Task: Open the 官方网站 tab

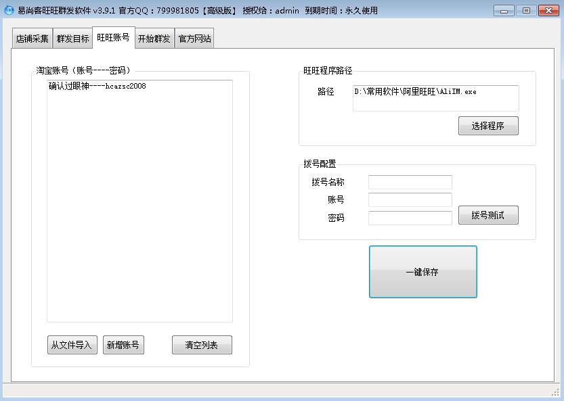Action: pos(194,38)
